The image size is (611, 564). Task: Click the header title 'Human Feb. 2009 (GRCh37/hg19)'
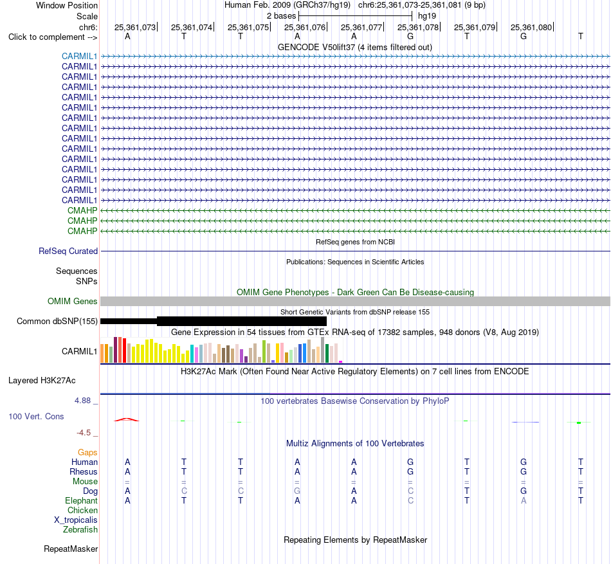coord(287,5)
